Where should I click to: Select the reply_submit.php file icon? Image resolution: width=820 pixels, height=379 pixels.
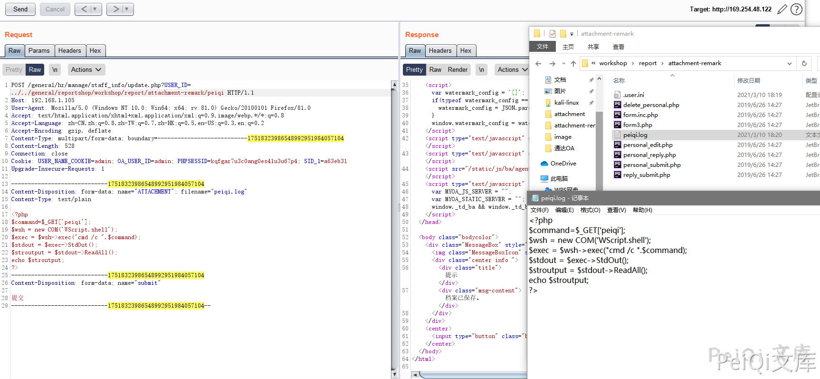click(x=617, y=175)
